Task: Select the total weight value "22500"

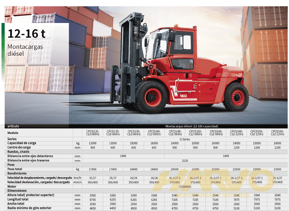Action: (x=236, y=169)
